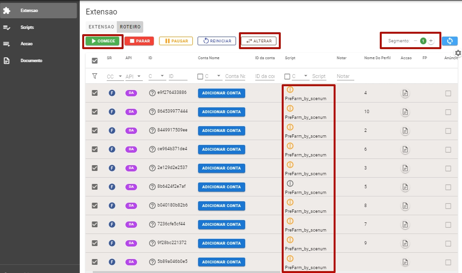Open Accao document icon for profile 3
462x273 pixels.
click(405, 168)
